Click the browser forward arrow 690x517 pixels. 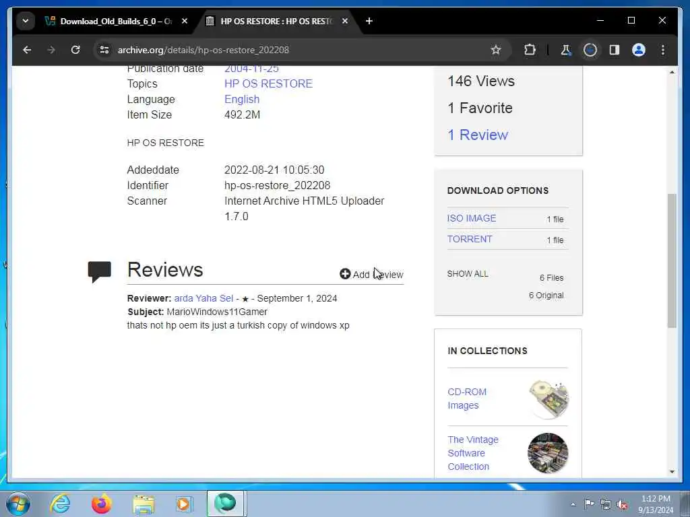51,50
